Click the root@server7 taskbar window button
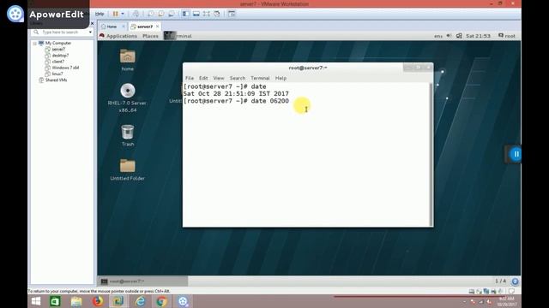Image resolution: width=549 pixels, height=308 pixels. click(x=143, y=281)
